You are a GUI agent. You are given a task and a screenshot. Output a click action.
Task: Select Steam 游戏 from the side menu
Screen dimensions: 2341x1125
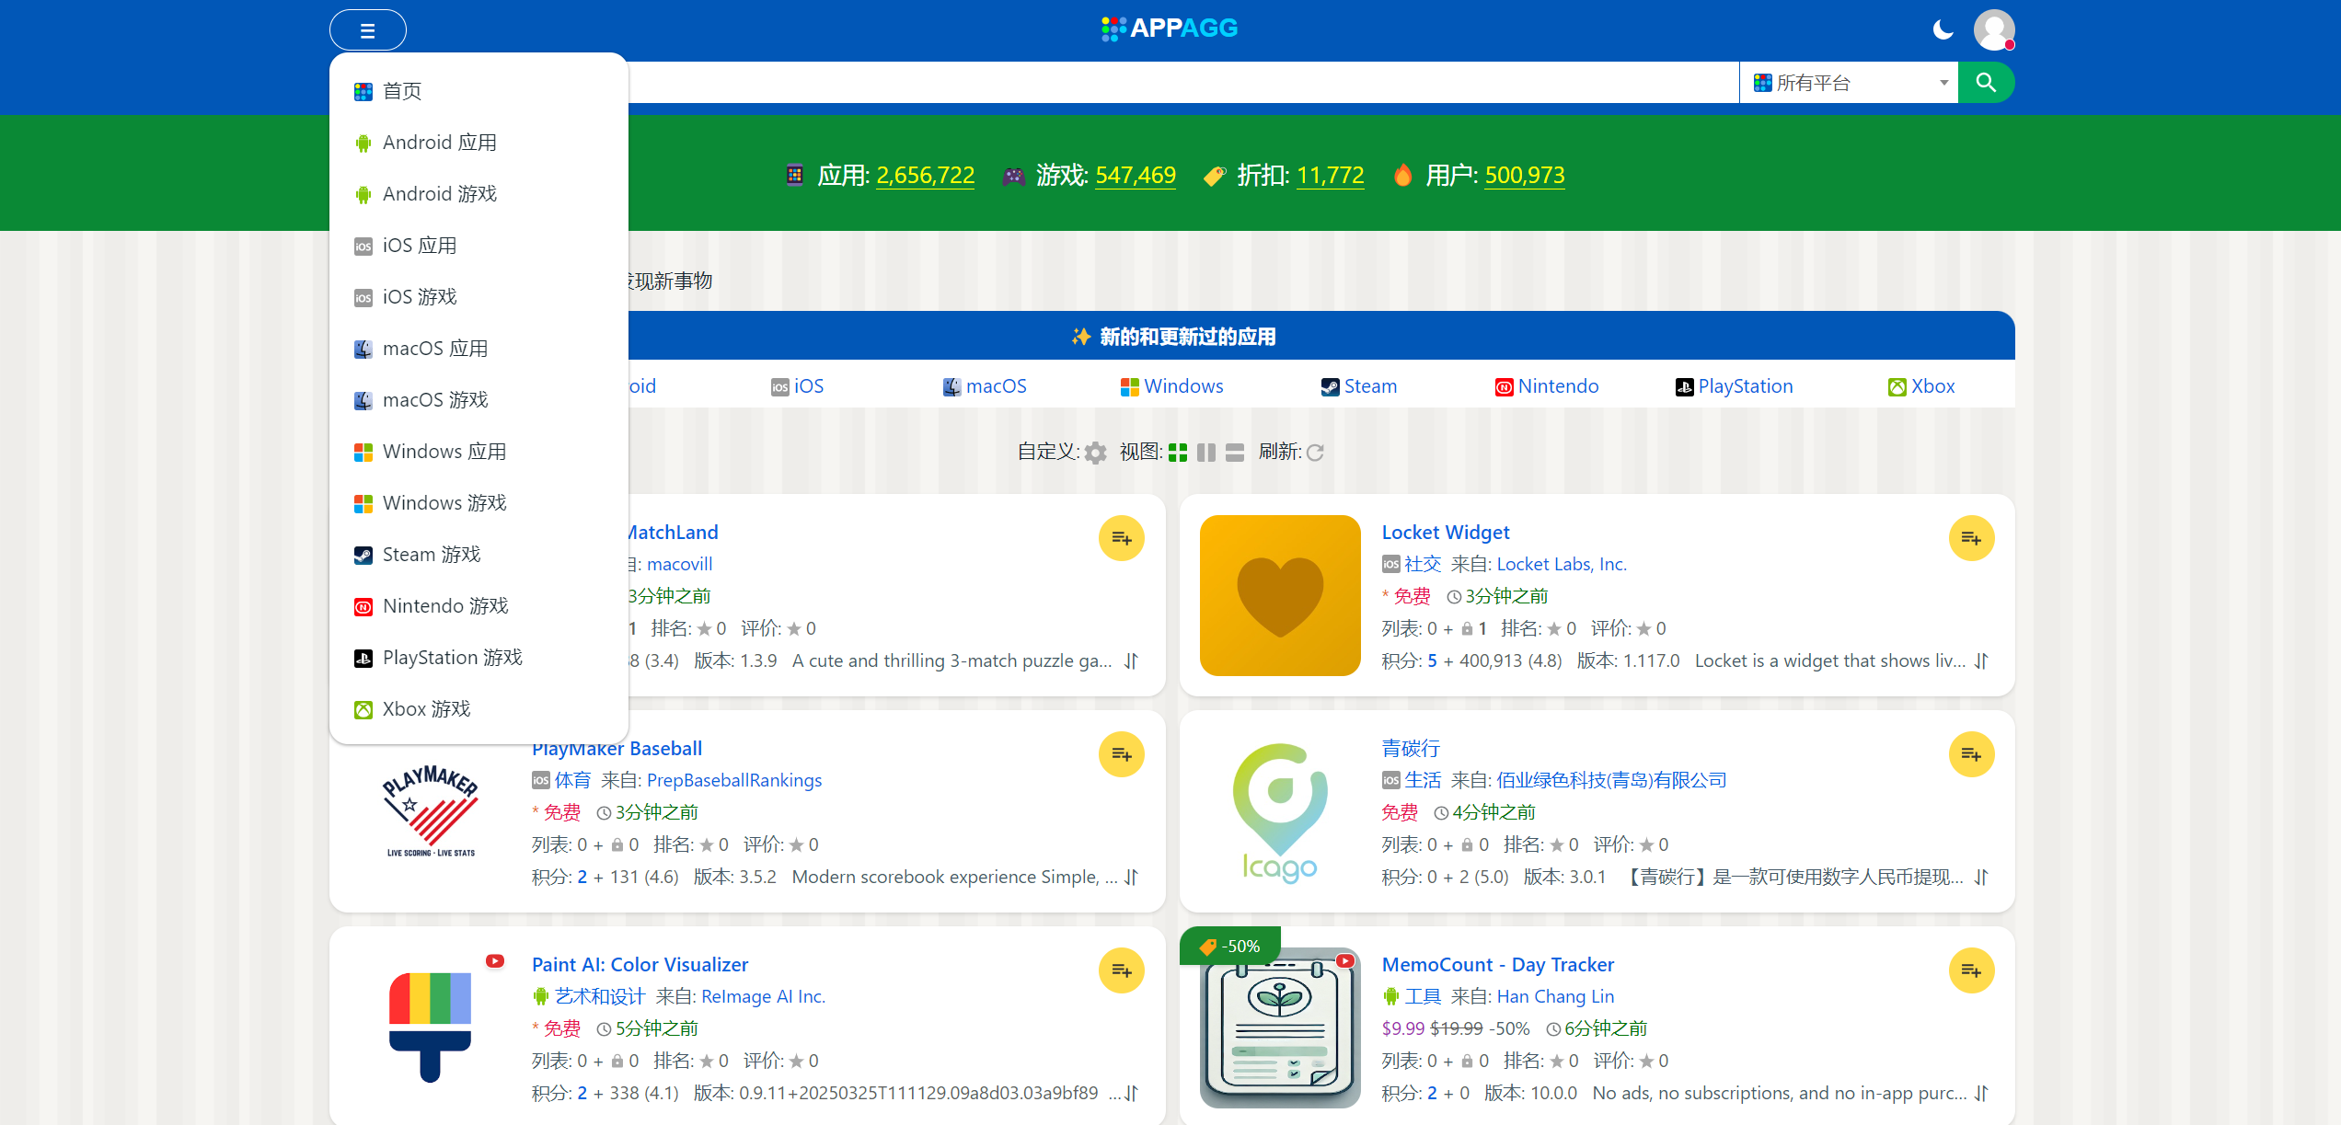pyautogui.click(x=430, y=554)
